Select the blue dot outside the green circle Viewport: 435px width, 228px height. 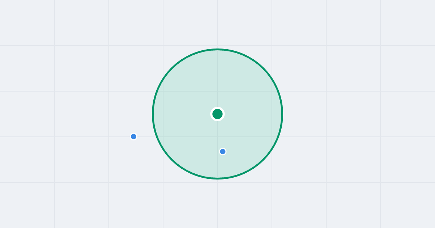(x=133, y=136)
